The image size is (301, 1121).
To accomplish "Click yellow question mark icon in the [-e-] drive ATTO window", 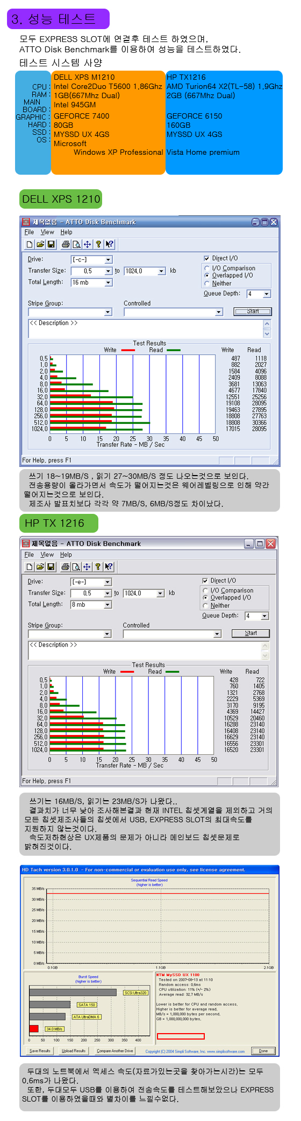I will pos(98,567).
